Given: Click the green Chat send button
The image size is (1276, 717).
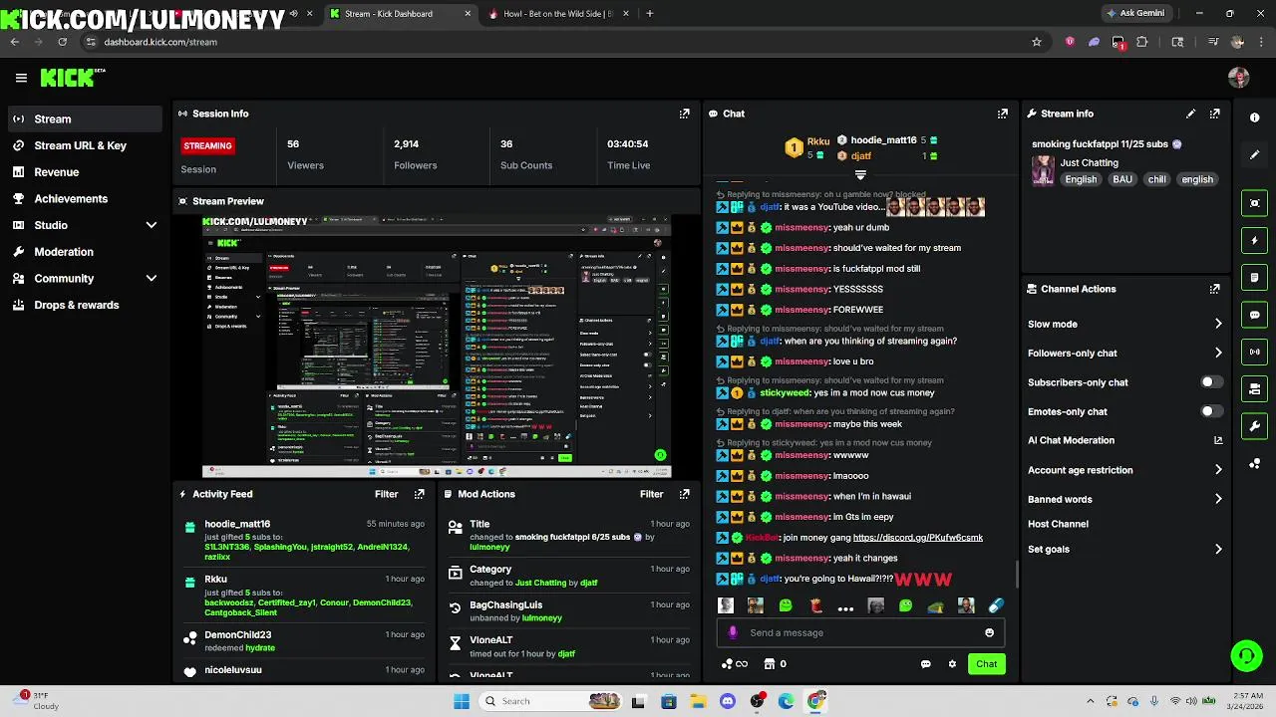Looking at the screenshot, I should point(986,664).
